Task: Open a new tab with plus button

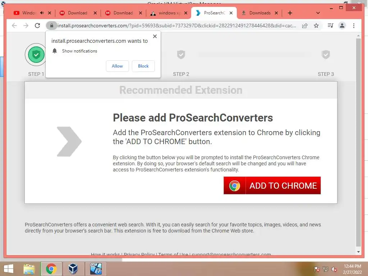Action: [x=290, y=13]
